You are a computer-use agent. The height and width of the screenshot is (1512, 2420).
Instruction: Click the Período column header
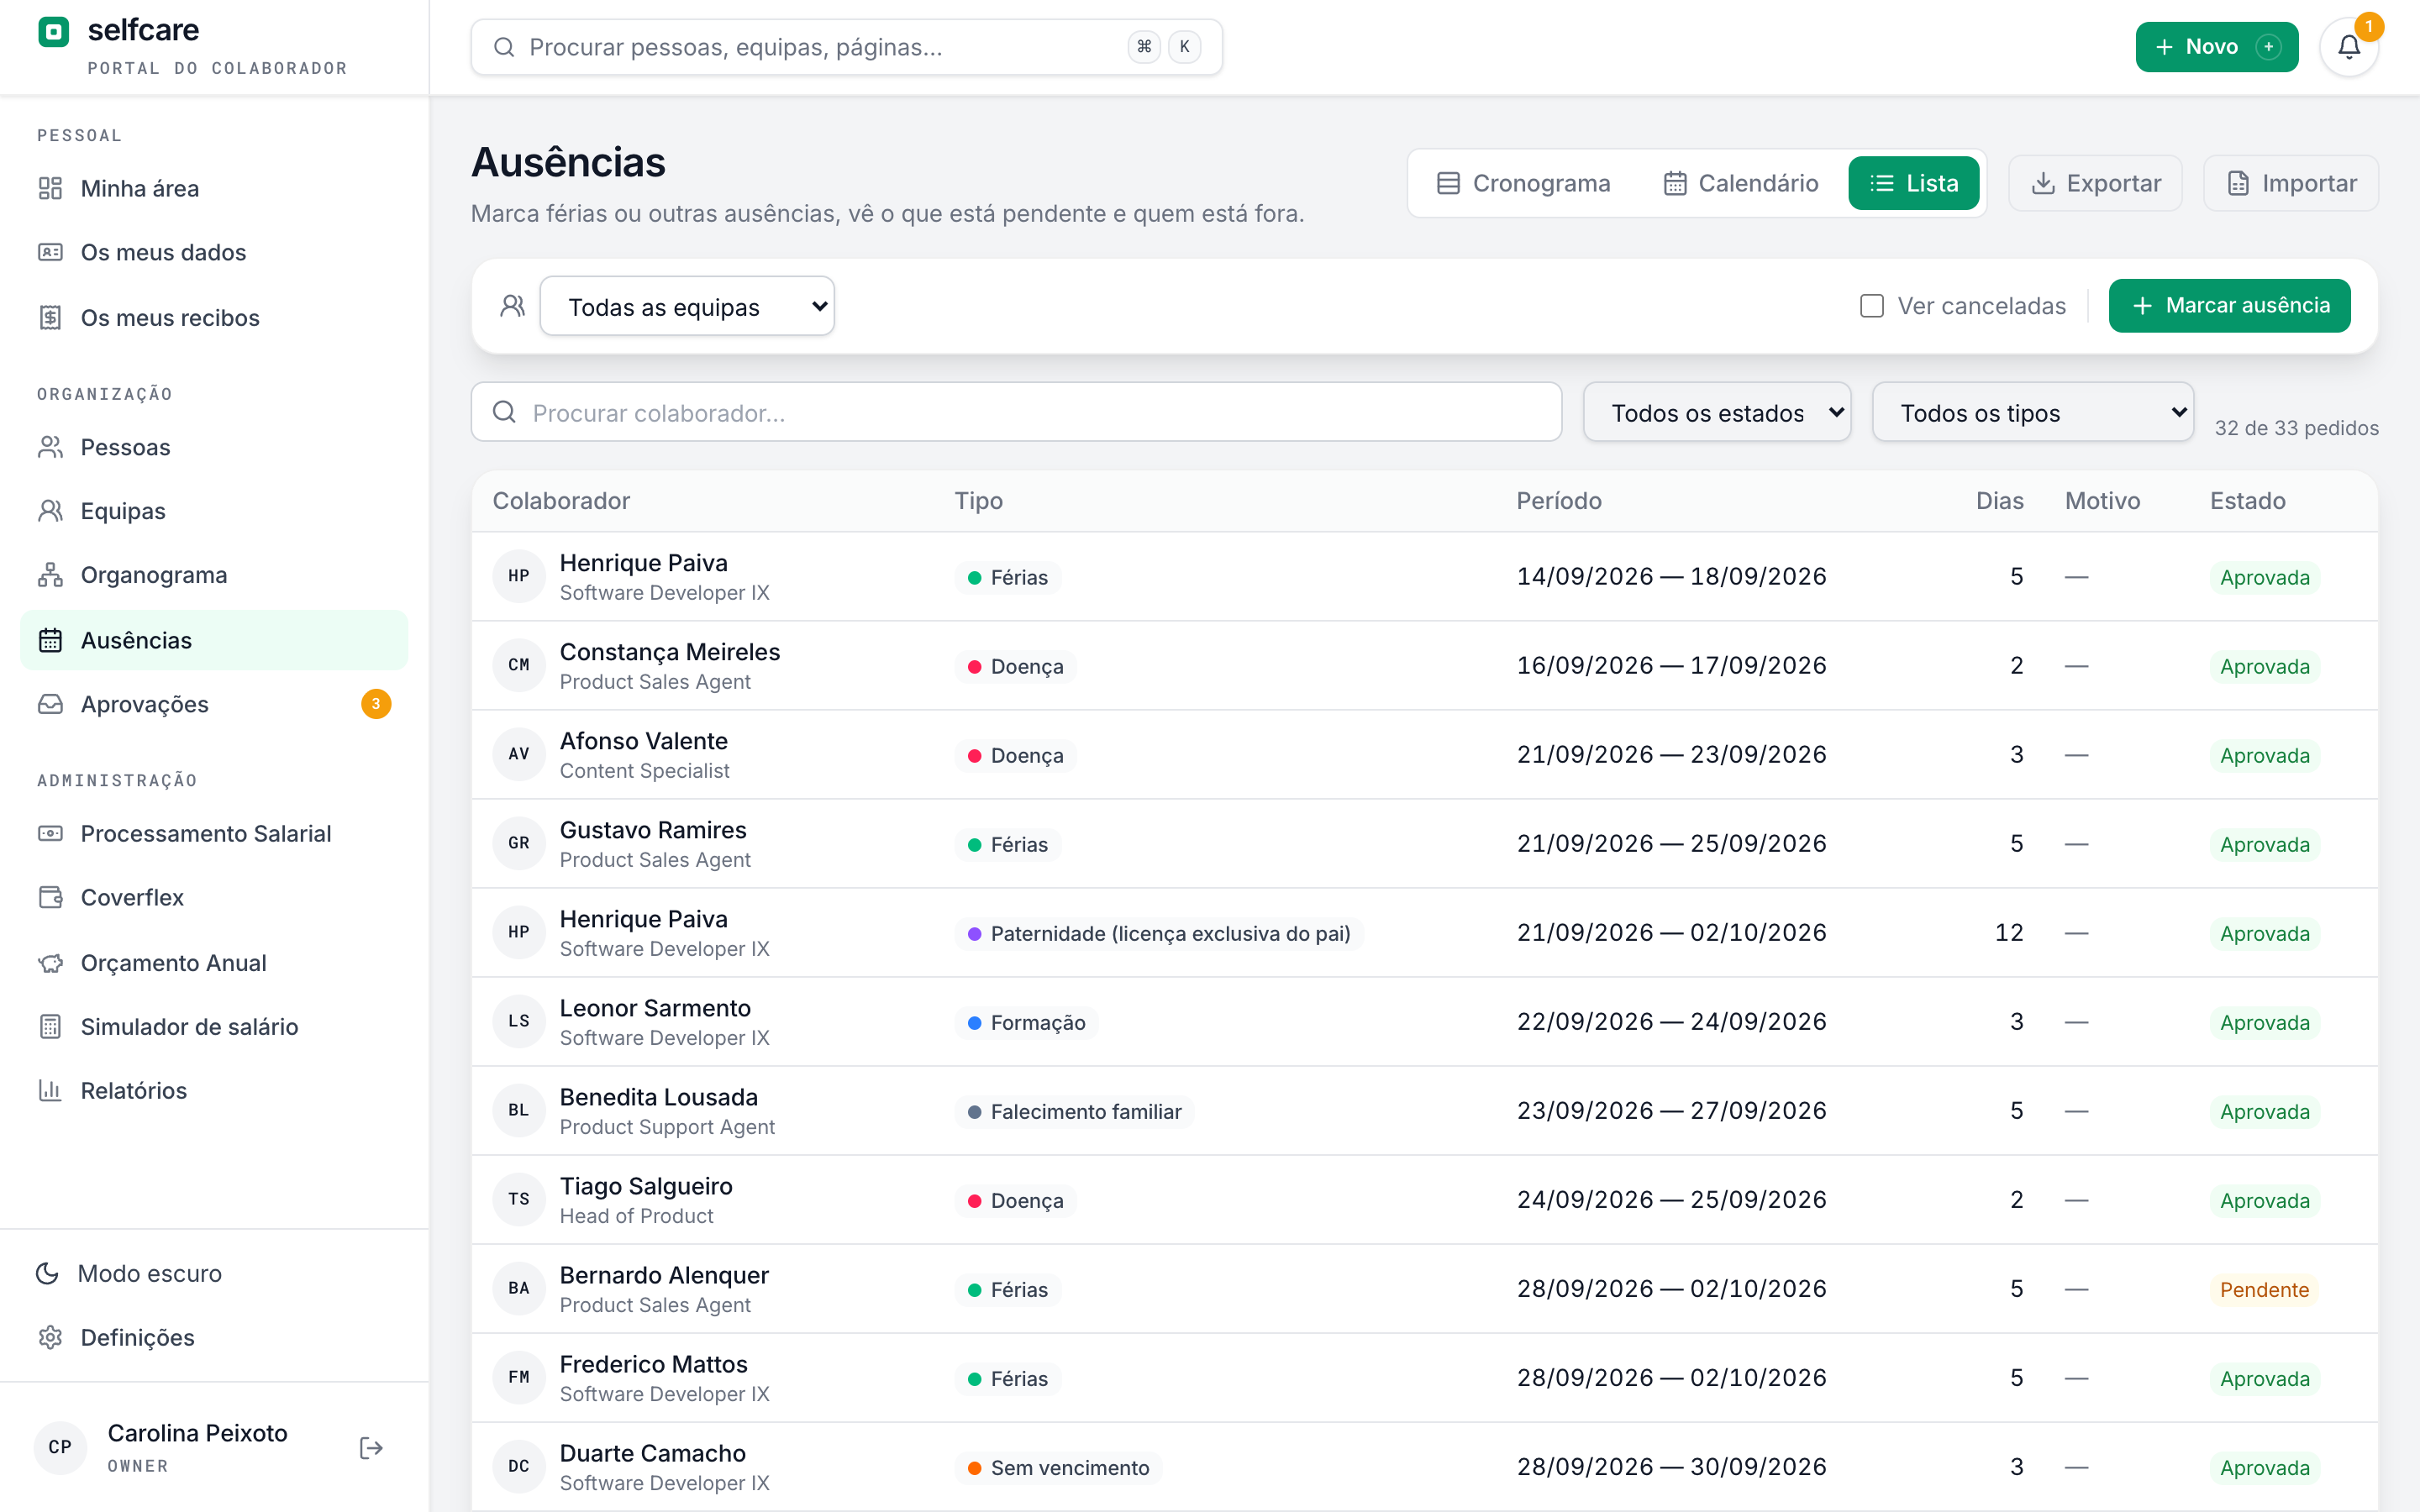pos(1558,501)
